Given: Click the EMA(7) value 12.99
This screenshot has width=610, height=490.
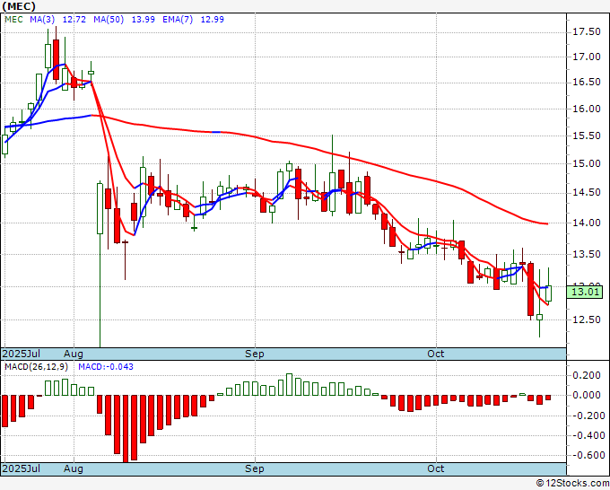Looking at the screenshot, I should pos(212,20).
